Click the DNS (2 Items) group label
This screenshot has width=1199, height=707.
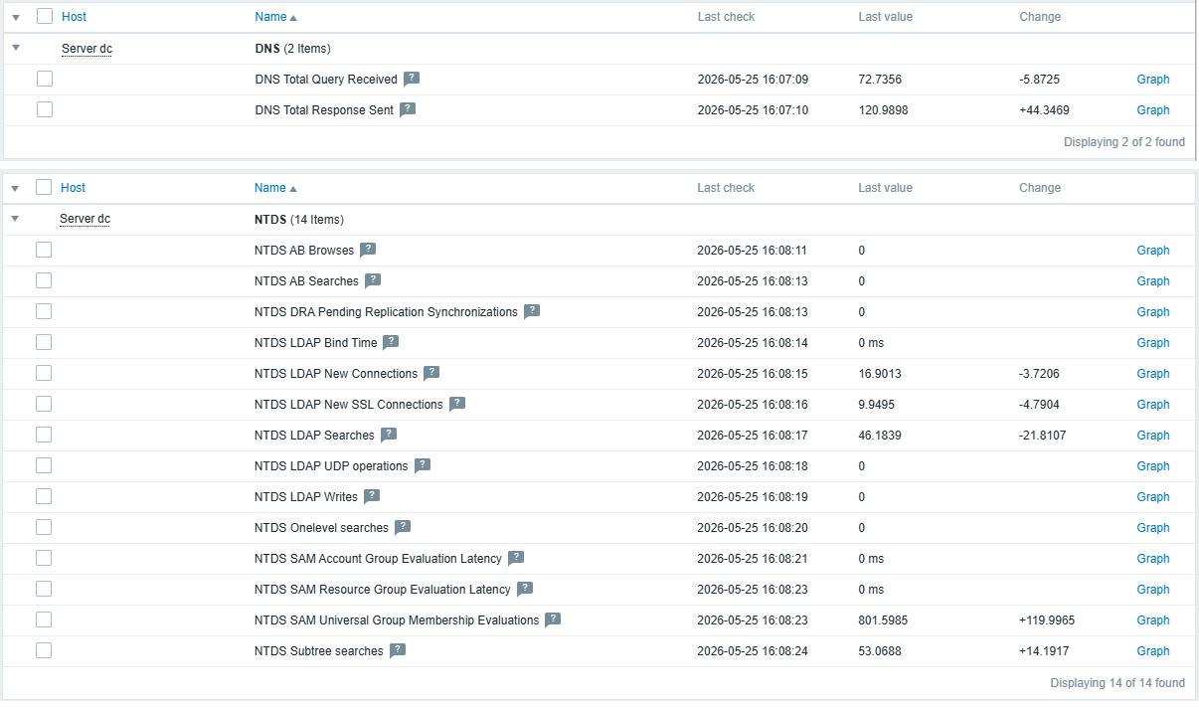(292, 49)
